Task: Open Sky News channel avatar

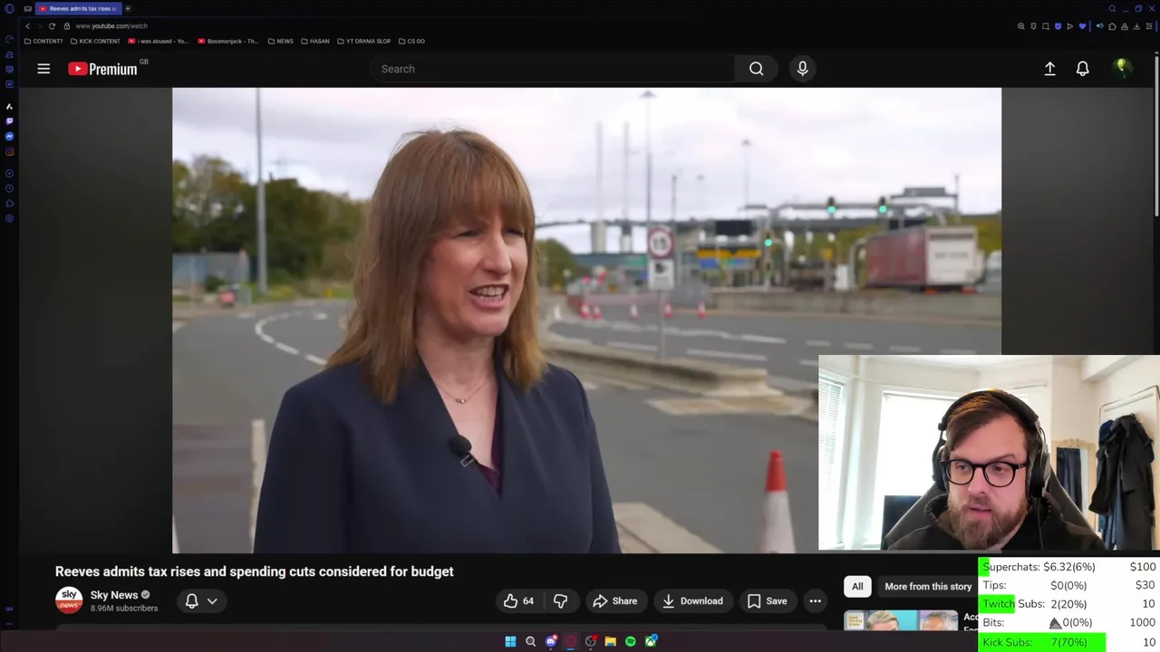Action: point(69,600)
